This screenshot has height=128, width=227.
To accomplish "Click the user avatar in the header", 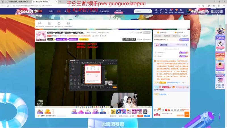I will coord(188,11).
